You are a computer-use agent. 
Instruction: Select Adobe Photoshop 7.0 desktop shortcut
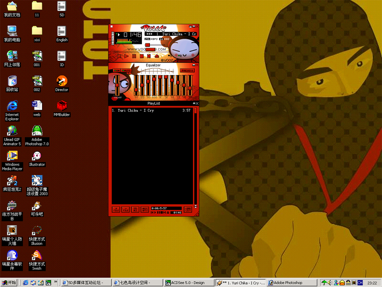[x=37, y=136]
